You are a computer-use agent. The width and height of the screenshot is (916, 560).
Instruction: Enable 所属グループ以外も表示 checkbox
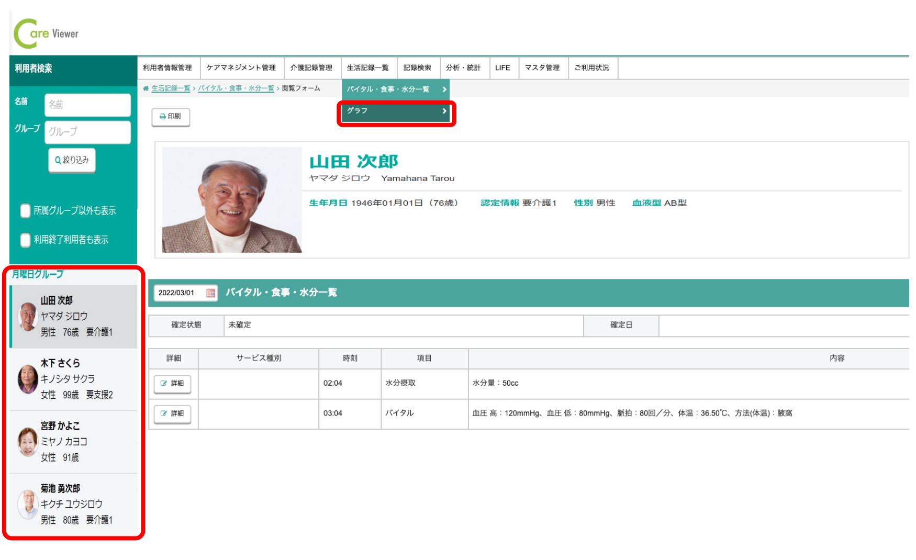click(25, 211)
